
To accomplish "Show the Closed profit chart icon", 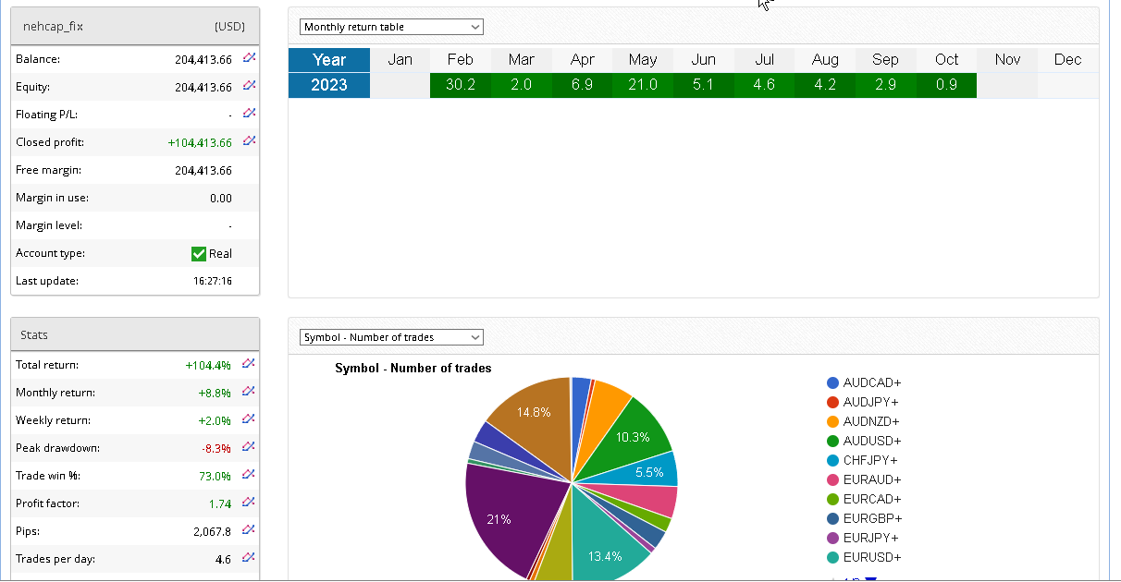I will [249, 141].
